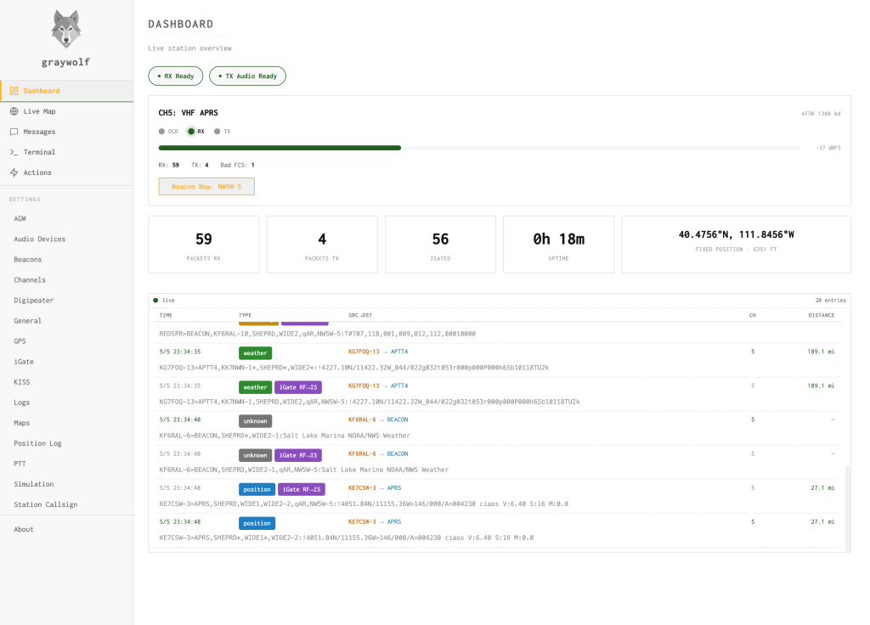Click the packet log vertical scrollbar
This screenshot has width=870, height=625.
[847, 508]
